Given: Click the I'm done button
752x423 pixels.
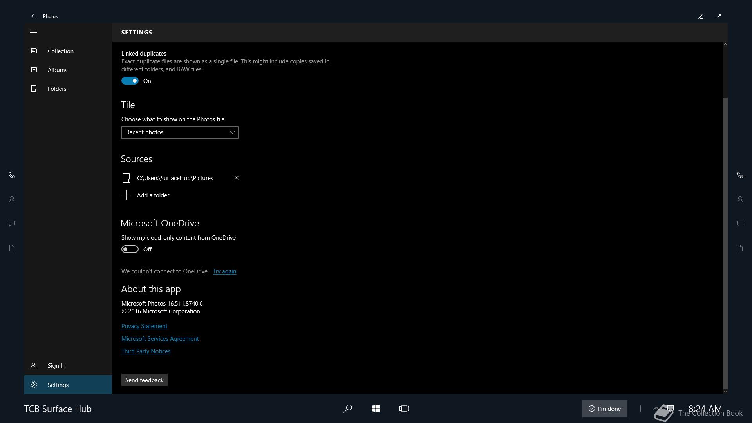Looking at the screenshot, I should point(605,409).
